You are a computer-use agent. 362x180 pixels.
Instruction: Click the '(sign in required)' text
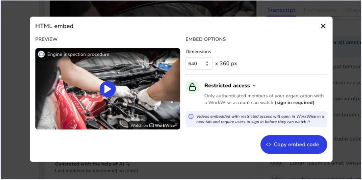294,102
